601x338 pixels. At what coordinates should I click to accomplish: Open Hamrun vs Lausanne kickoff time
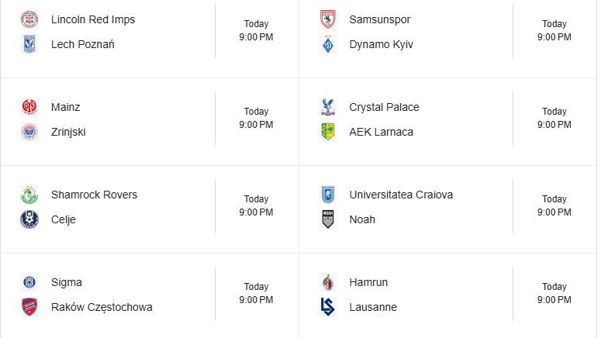tap(554, 293)
